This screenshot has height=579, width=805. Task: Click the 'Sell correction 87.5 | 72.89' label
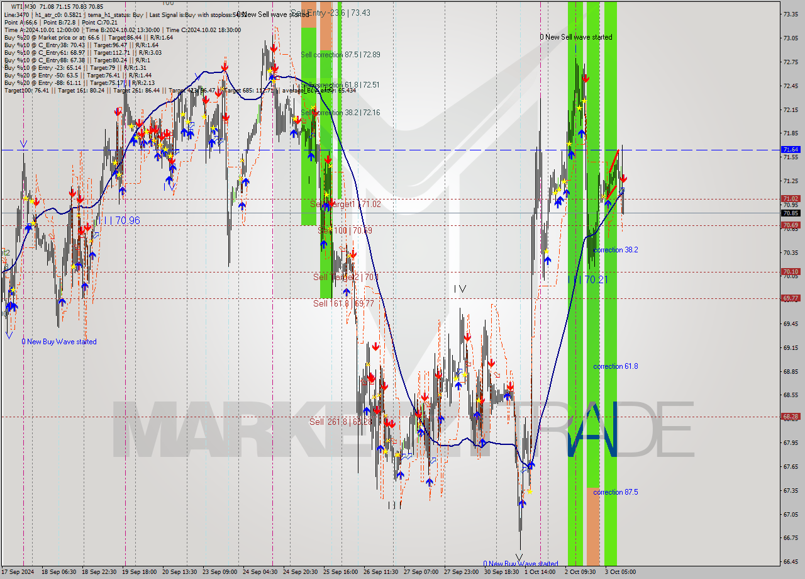pyautogui.click(x=340, y=55)
